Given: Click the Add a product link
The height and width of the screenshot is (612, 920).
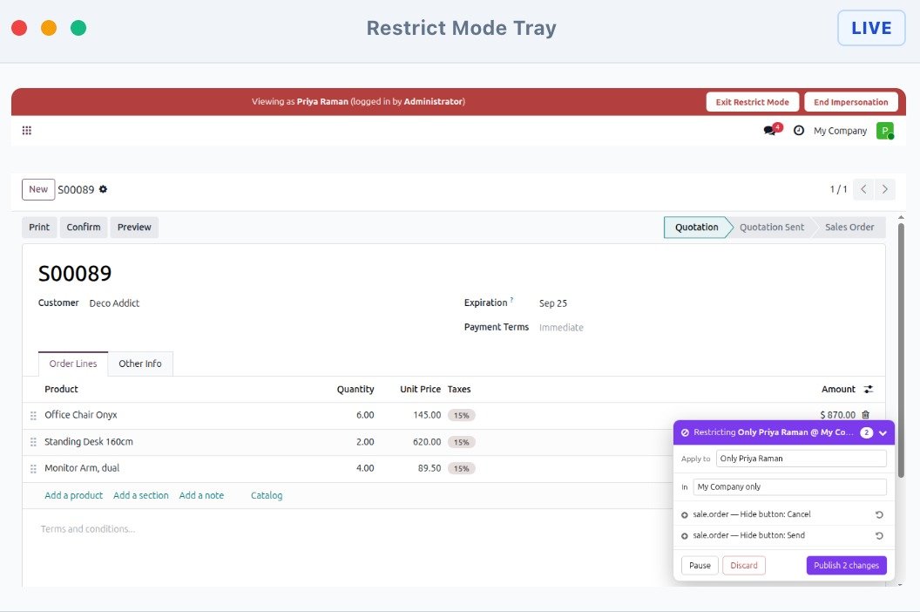Looking at the screenshot, I should (x=73, y=495).
